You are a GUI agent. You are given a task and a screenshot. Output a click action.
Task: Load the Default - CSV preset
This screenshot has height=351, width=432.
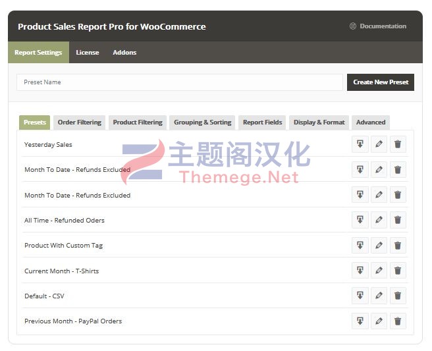point(360,295)
